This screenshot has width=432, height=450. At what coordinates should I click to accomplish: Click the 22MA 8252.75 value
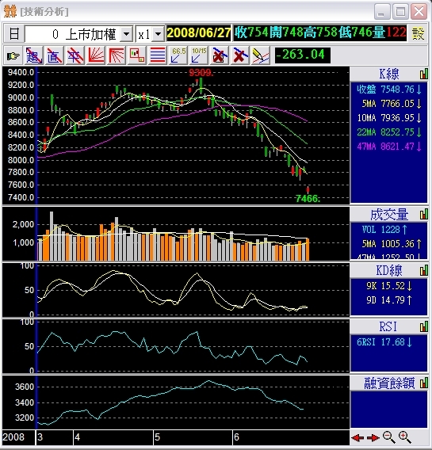tap(389, 132)
